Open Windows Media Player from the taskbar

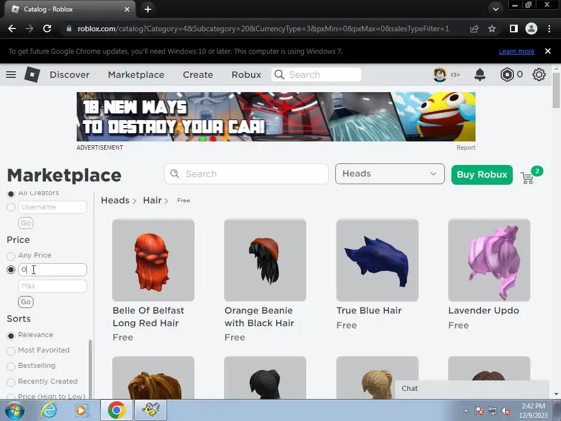click(82, 410)
